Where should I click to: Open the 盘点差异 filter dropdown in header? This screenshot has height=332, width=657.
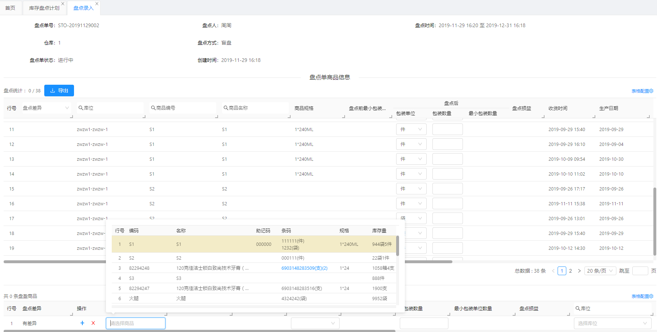(x=46, y=108)
